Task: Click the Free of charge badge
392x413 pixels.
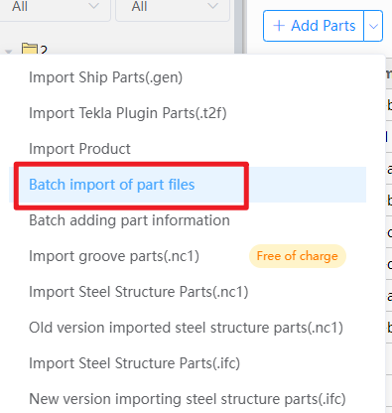Action: tap(298, 256)
